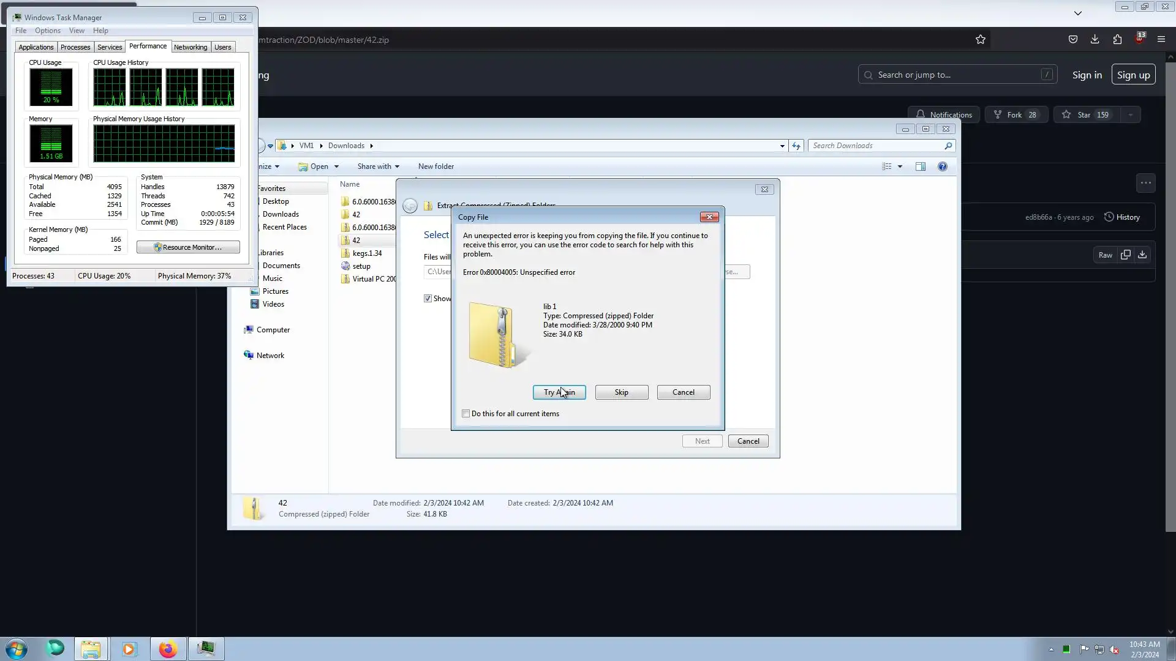Viewport: 1176px width, 661px height.
Task: Click the Firefox extensions puzzle icon
Action: (1117, 40)
